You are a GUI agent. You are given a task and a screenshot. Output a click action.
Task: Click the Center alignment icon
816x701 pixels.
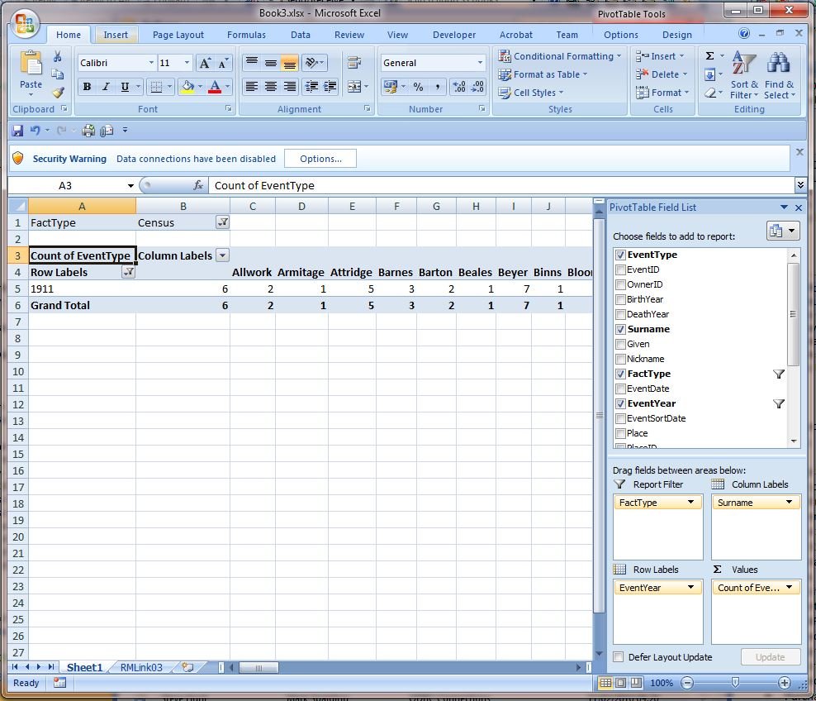[x=271, y=87]
